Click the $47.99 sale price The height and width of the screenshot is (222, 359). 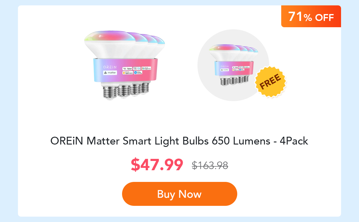pyautogui.click(x=157, y=165)
